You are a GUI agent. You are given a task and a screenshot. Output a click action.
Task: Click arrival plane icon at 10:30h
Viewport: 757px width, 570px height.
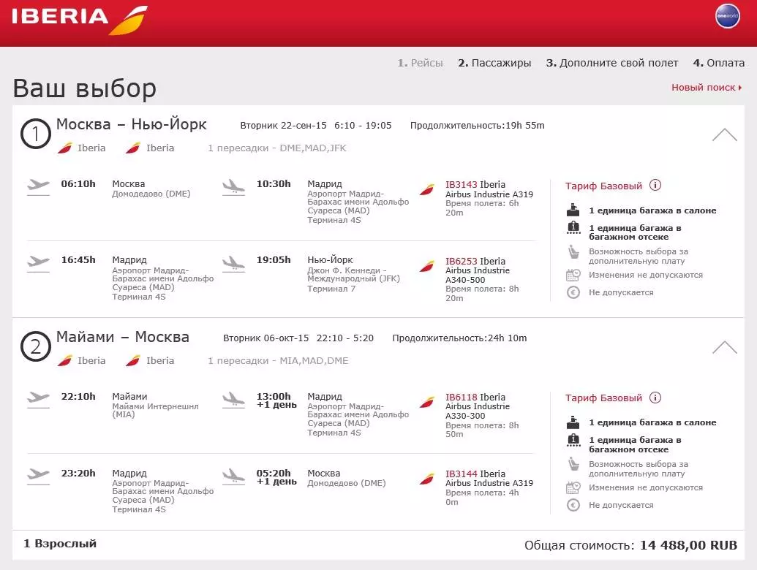(x=233, y=187)
